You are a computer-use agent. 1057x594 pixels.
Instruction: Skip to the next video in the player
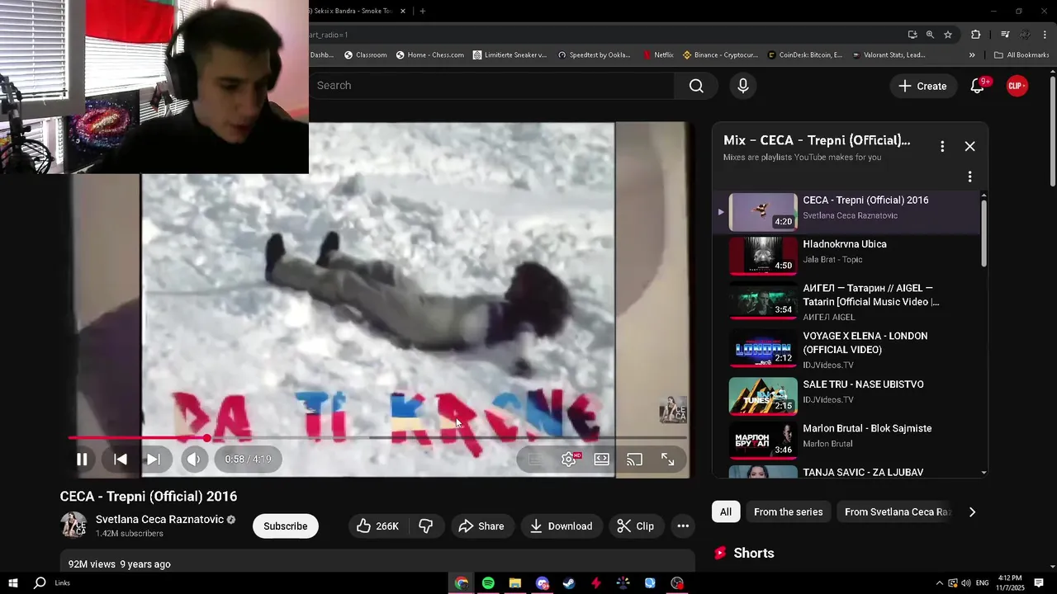coord(154,460)
